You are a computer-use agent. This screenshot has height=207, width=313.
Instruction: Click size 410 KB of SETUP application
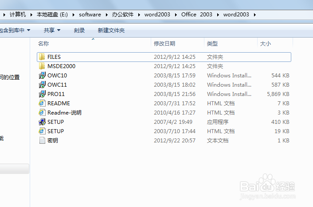[x=280, y=122]
